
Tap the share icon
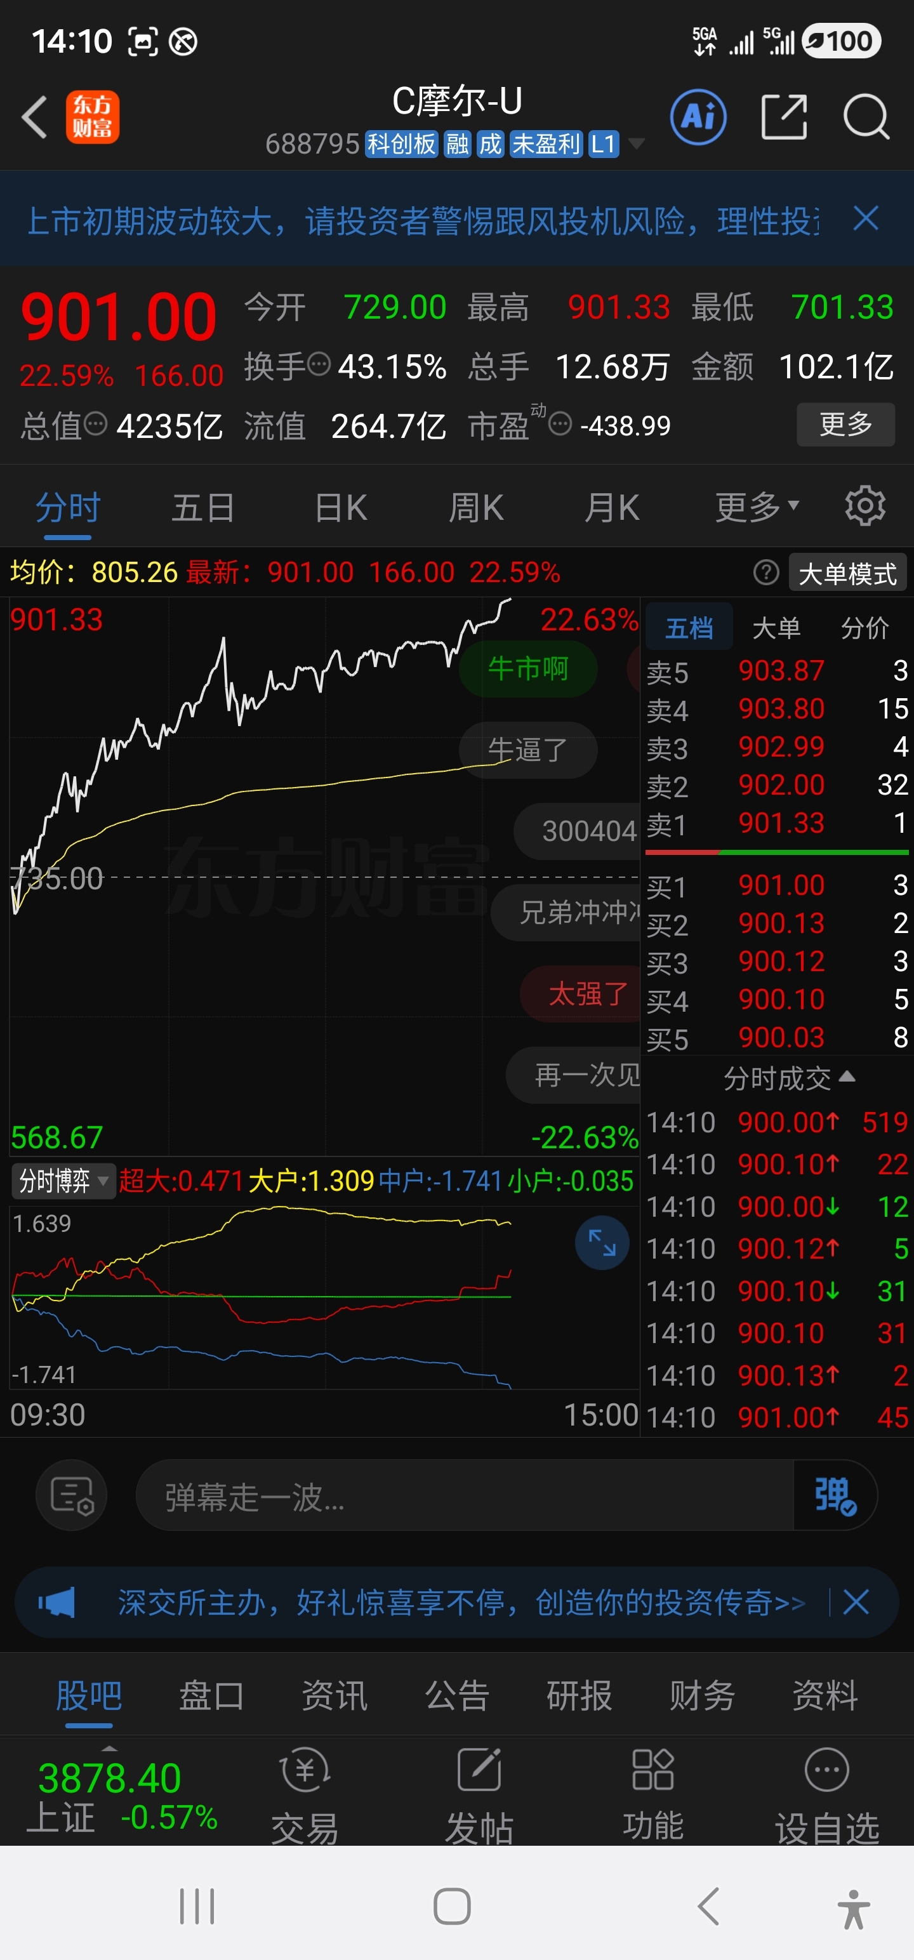[x=784, y=117]
